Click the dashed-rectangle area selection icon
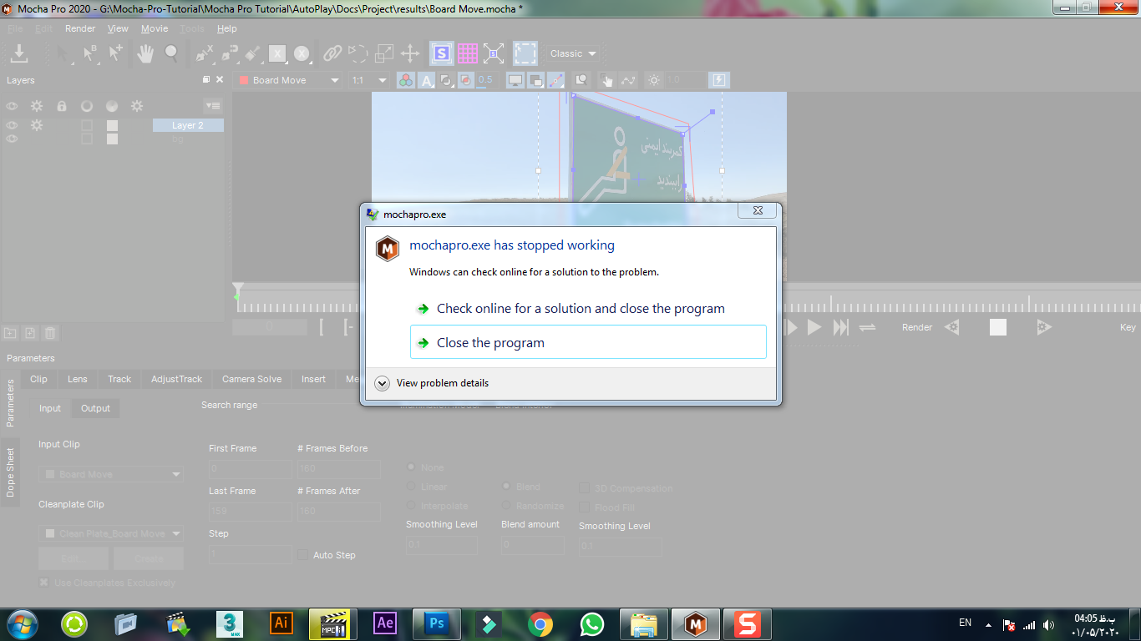Screen dimensions: 1141x641 tap(525, 53)
